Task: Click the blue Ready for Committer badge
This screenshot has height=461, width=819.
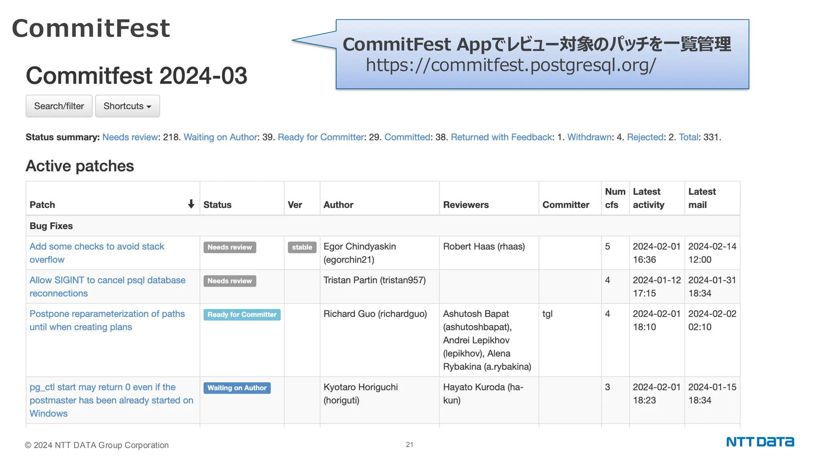Action: click(242, 315)
